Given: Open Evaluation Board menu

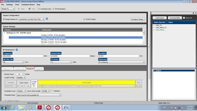Looking at the screenshot, I should tap(28, 5).
